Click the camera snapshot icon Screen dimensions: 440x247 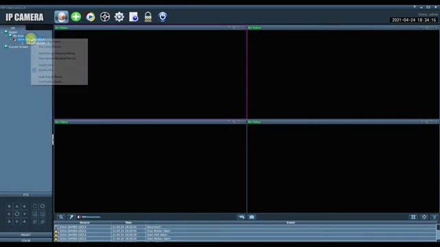point(252,217)
